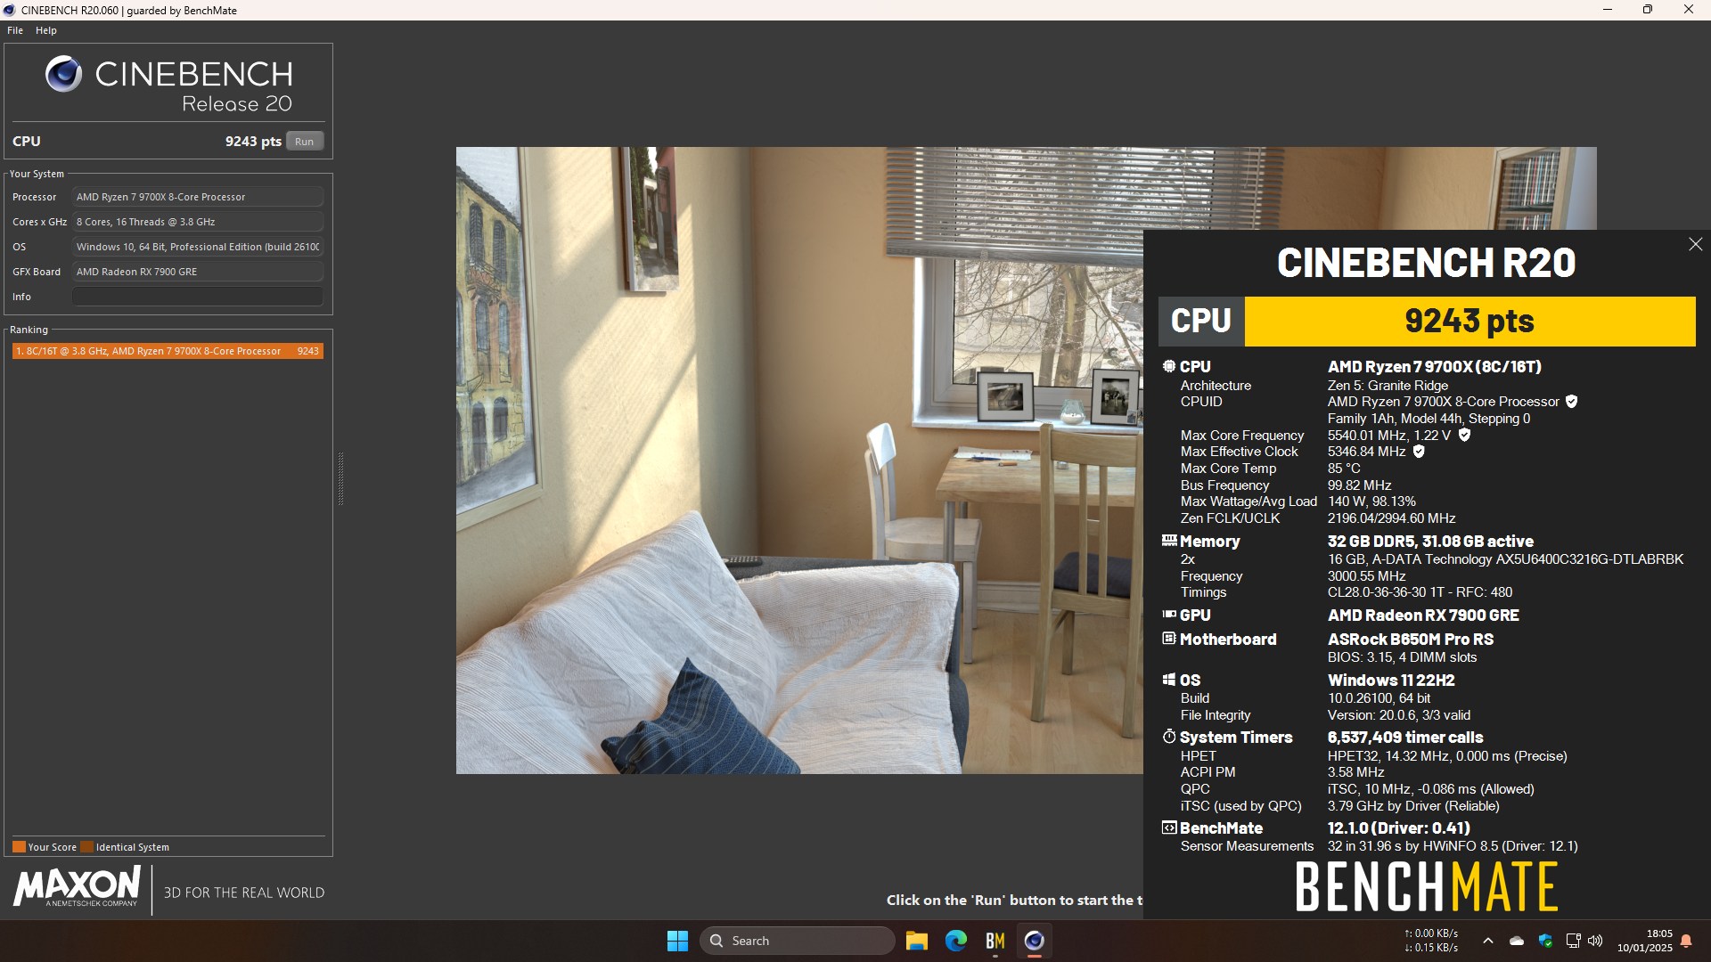Image resolution: width=1711 pixels, height=962 pixels.
Task: Expand the hidden system tray icons
Action: [x=1487, y=941]
